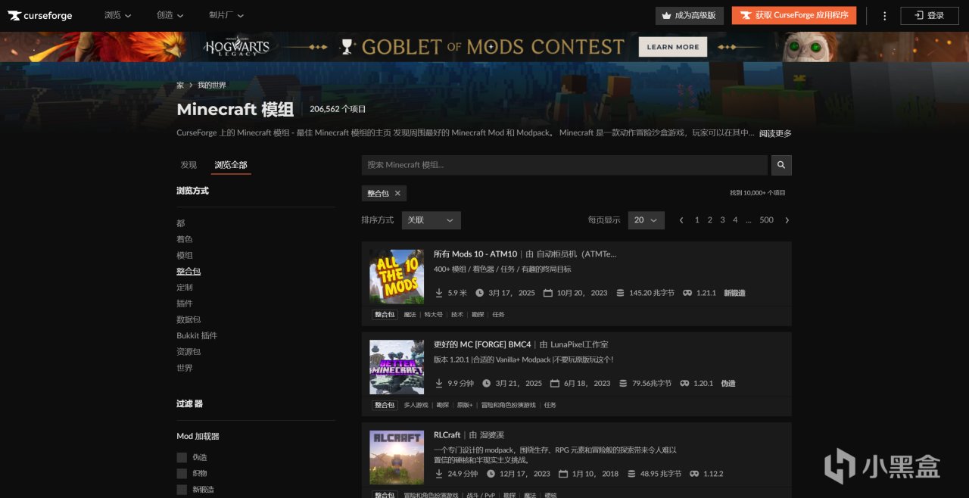Open the 关联 sort order dropdown
Viewport: 969px width, 498px height.
[x=432, y=220]
